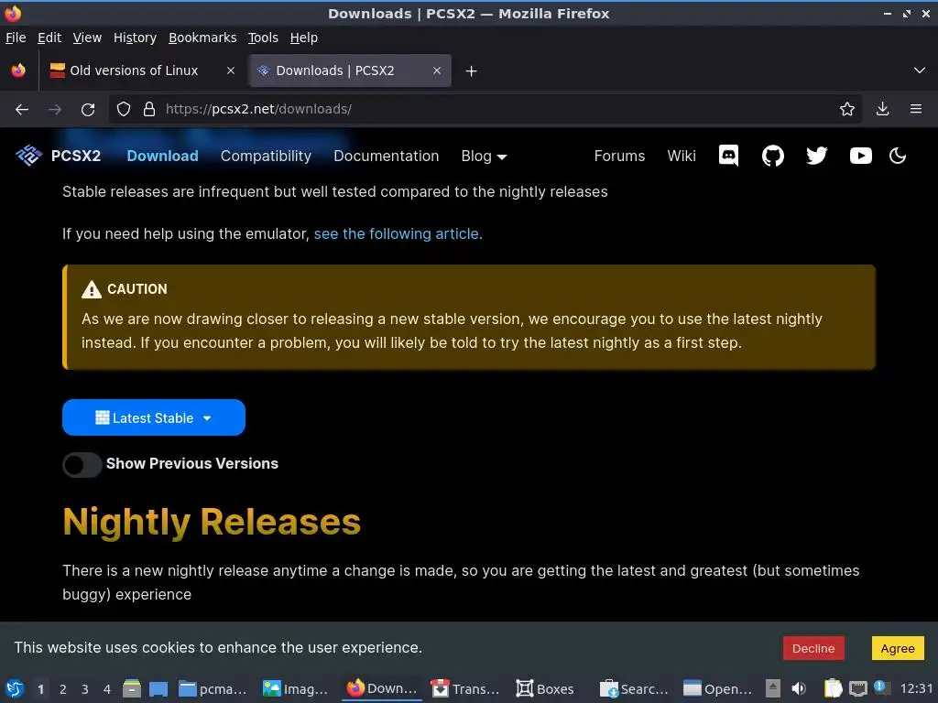938x703 pixels.
Task: Visit the Forums link
Action: [619, 156]
